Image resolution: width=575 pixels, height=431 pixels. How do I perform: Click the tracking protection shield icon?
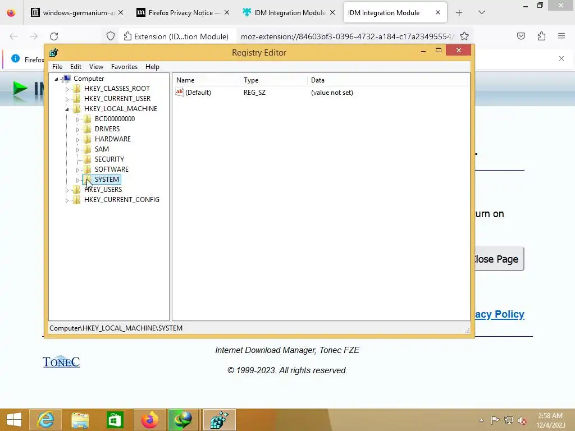tap(111, 36)
